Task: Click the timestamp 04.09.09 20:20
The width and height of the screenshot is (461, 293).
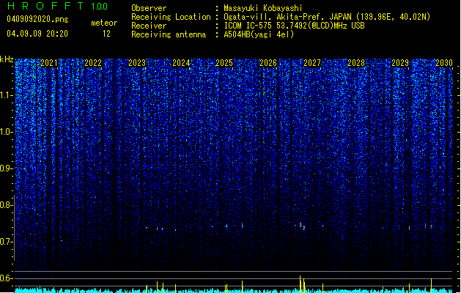Action: tap(37, 34)
